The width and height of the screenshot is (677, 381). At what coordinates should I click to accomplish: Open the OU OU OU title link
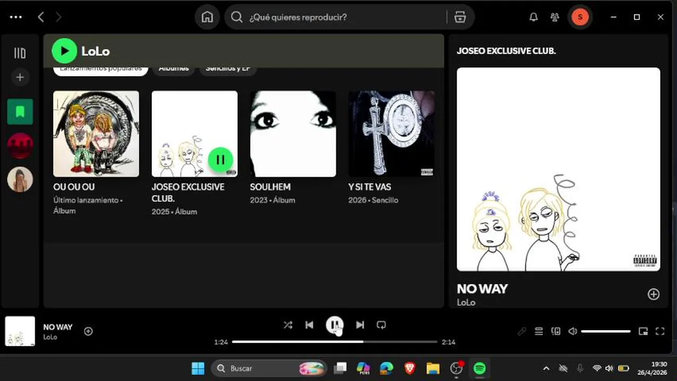(74, 187)
